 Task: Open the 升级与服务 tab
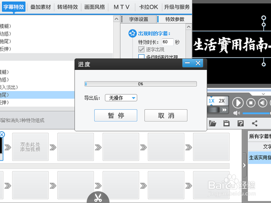tap(177, 7)
